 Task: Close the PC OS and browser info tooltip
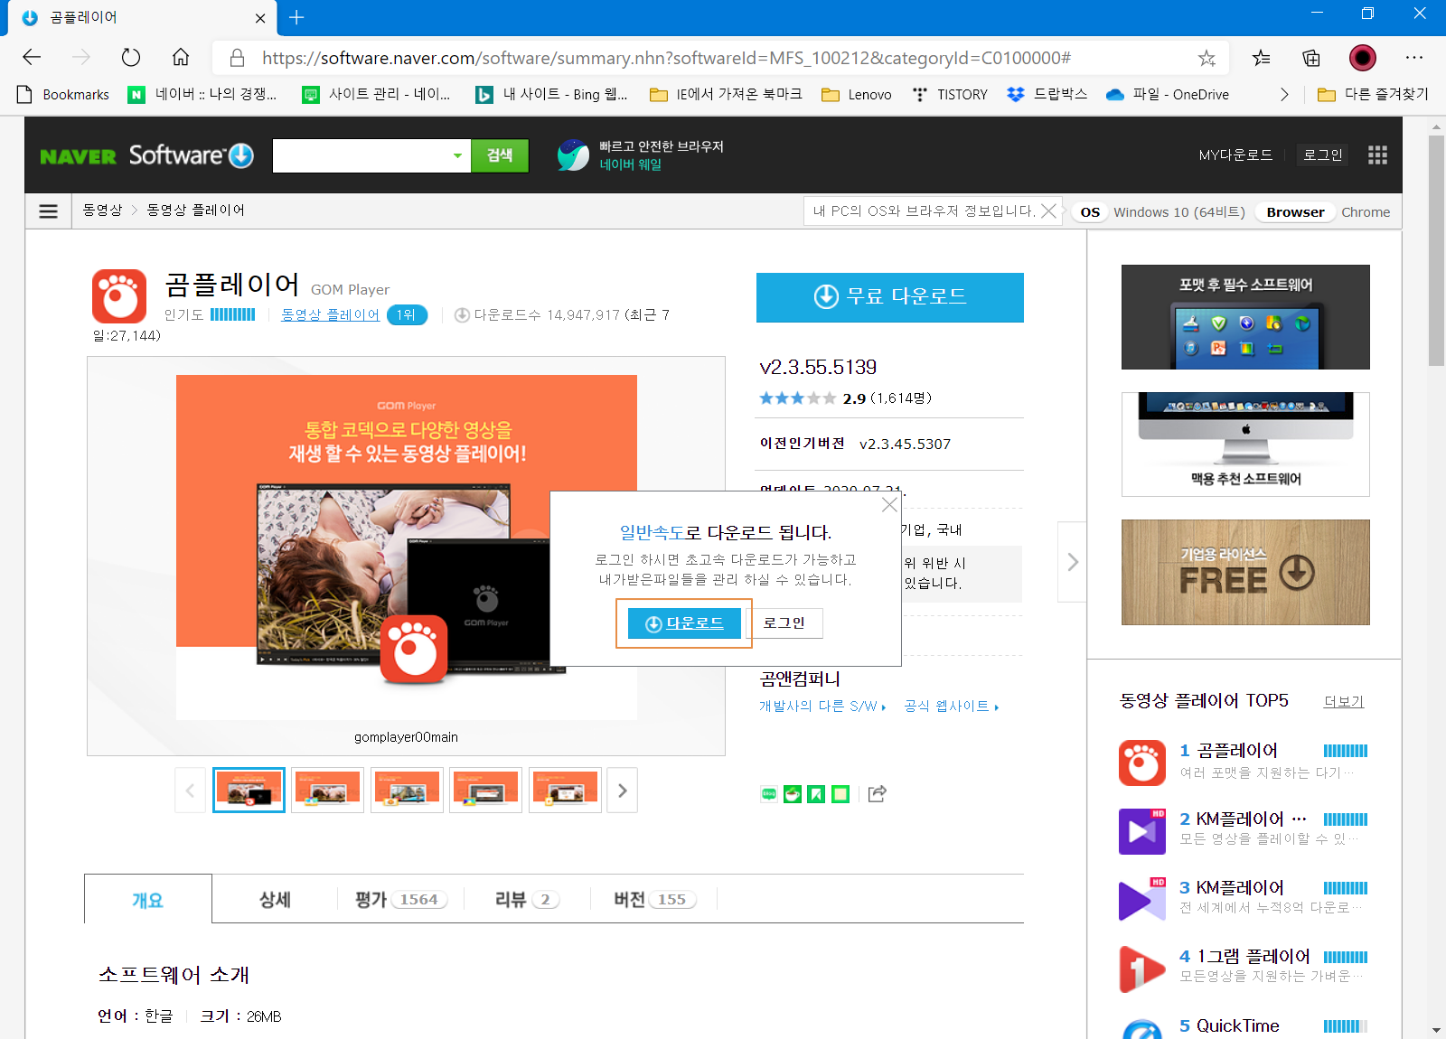coord(1048,211)
